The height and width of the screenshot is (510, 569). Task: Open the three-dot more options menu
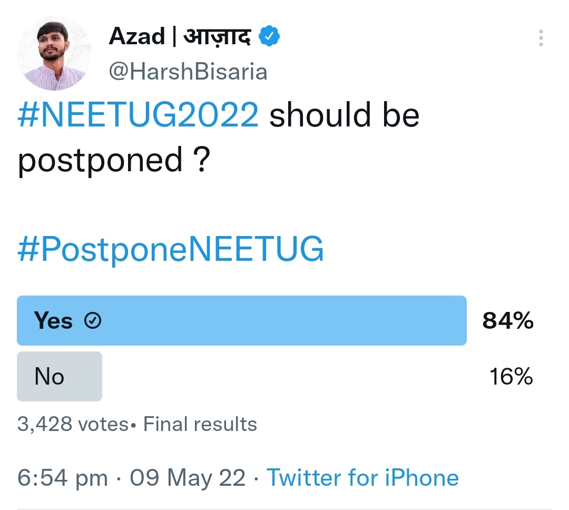(x=541, y=38)
